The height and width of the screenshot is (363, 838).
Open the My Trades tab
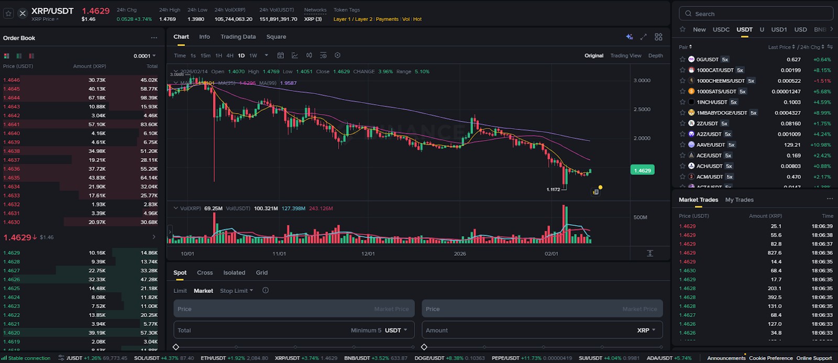739,200
